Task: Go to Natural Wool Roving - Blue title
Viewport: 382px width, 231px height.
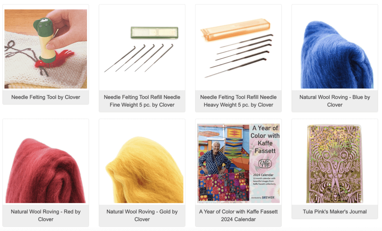Action: pos(335,101)
